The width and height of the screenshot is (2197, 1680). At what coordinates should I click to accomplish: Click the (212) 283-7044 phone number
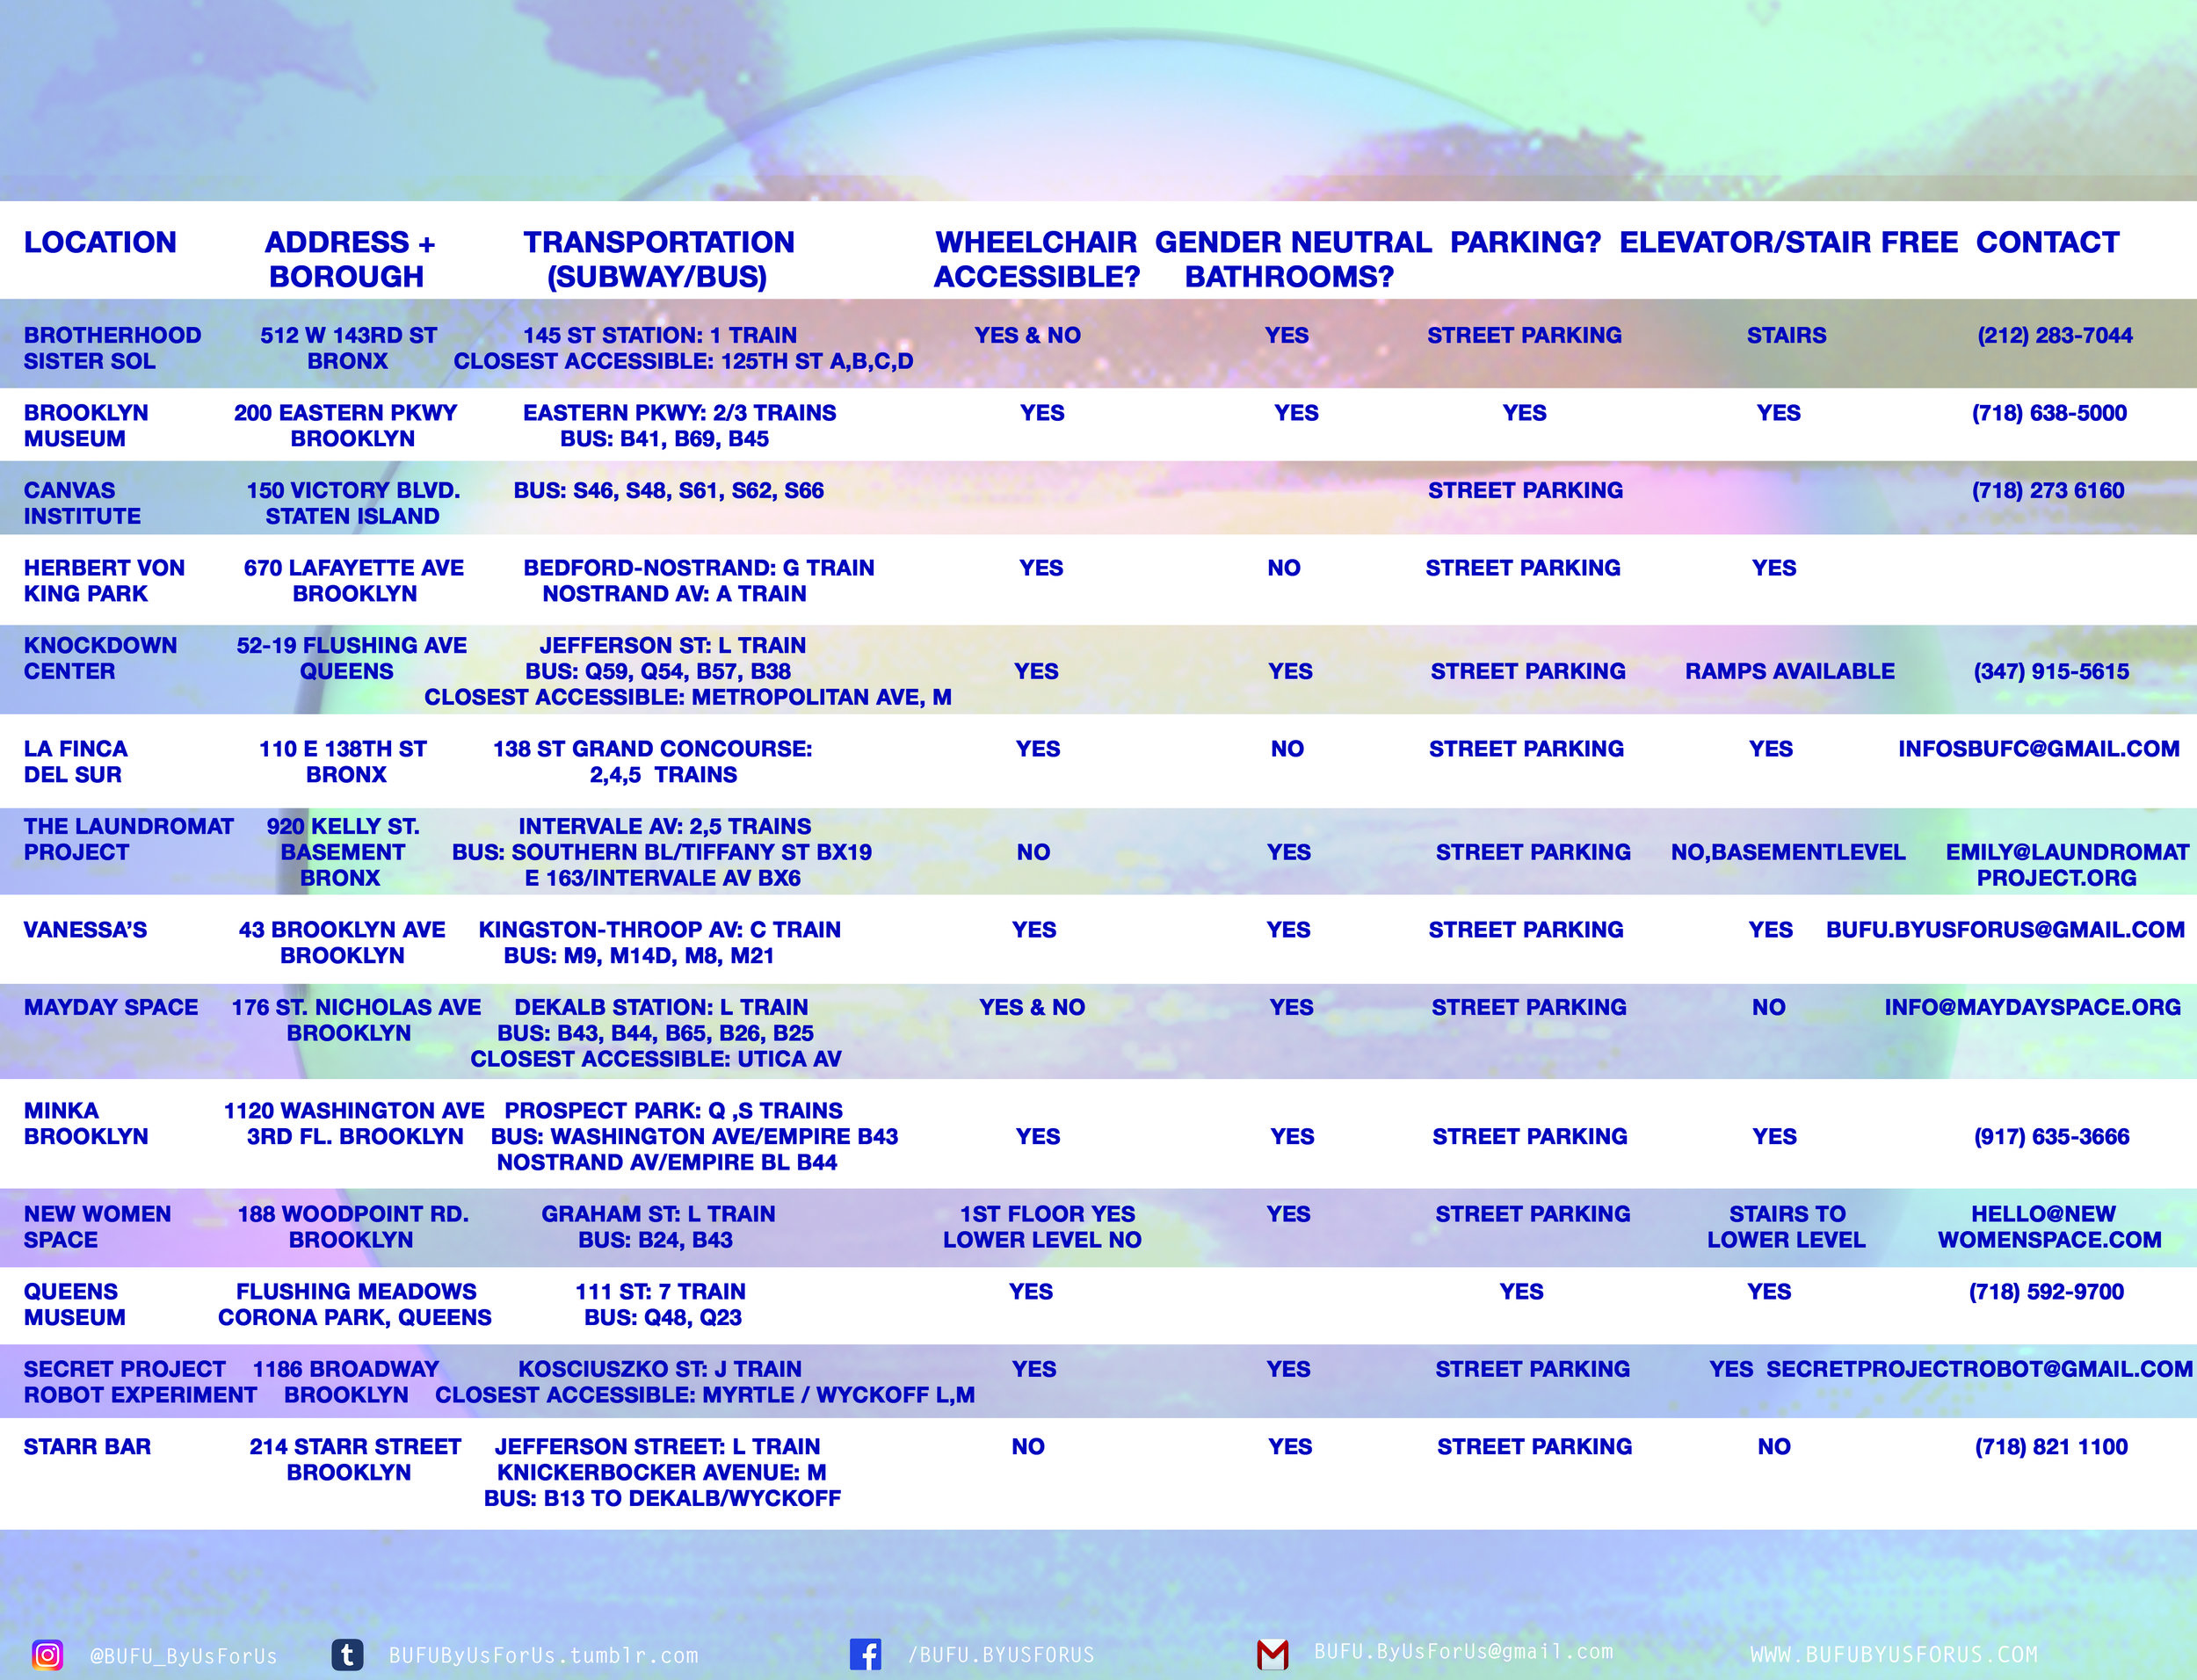click(2054, 335)
